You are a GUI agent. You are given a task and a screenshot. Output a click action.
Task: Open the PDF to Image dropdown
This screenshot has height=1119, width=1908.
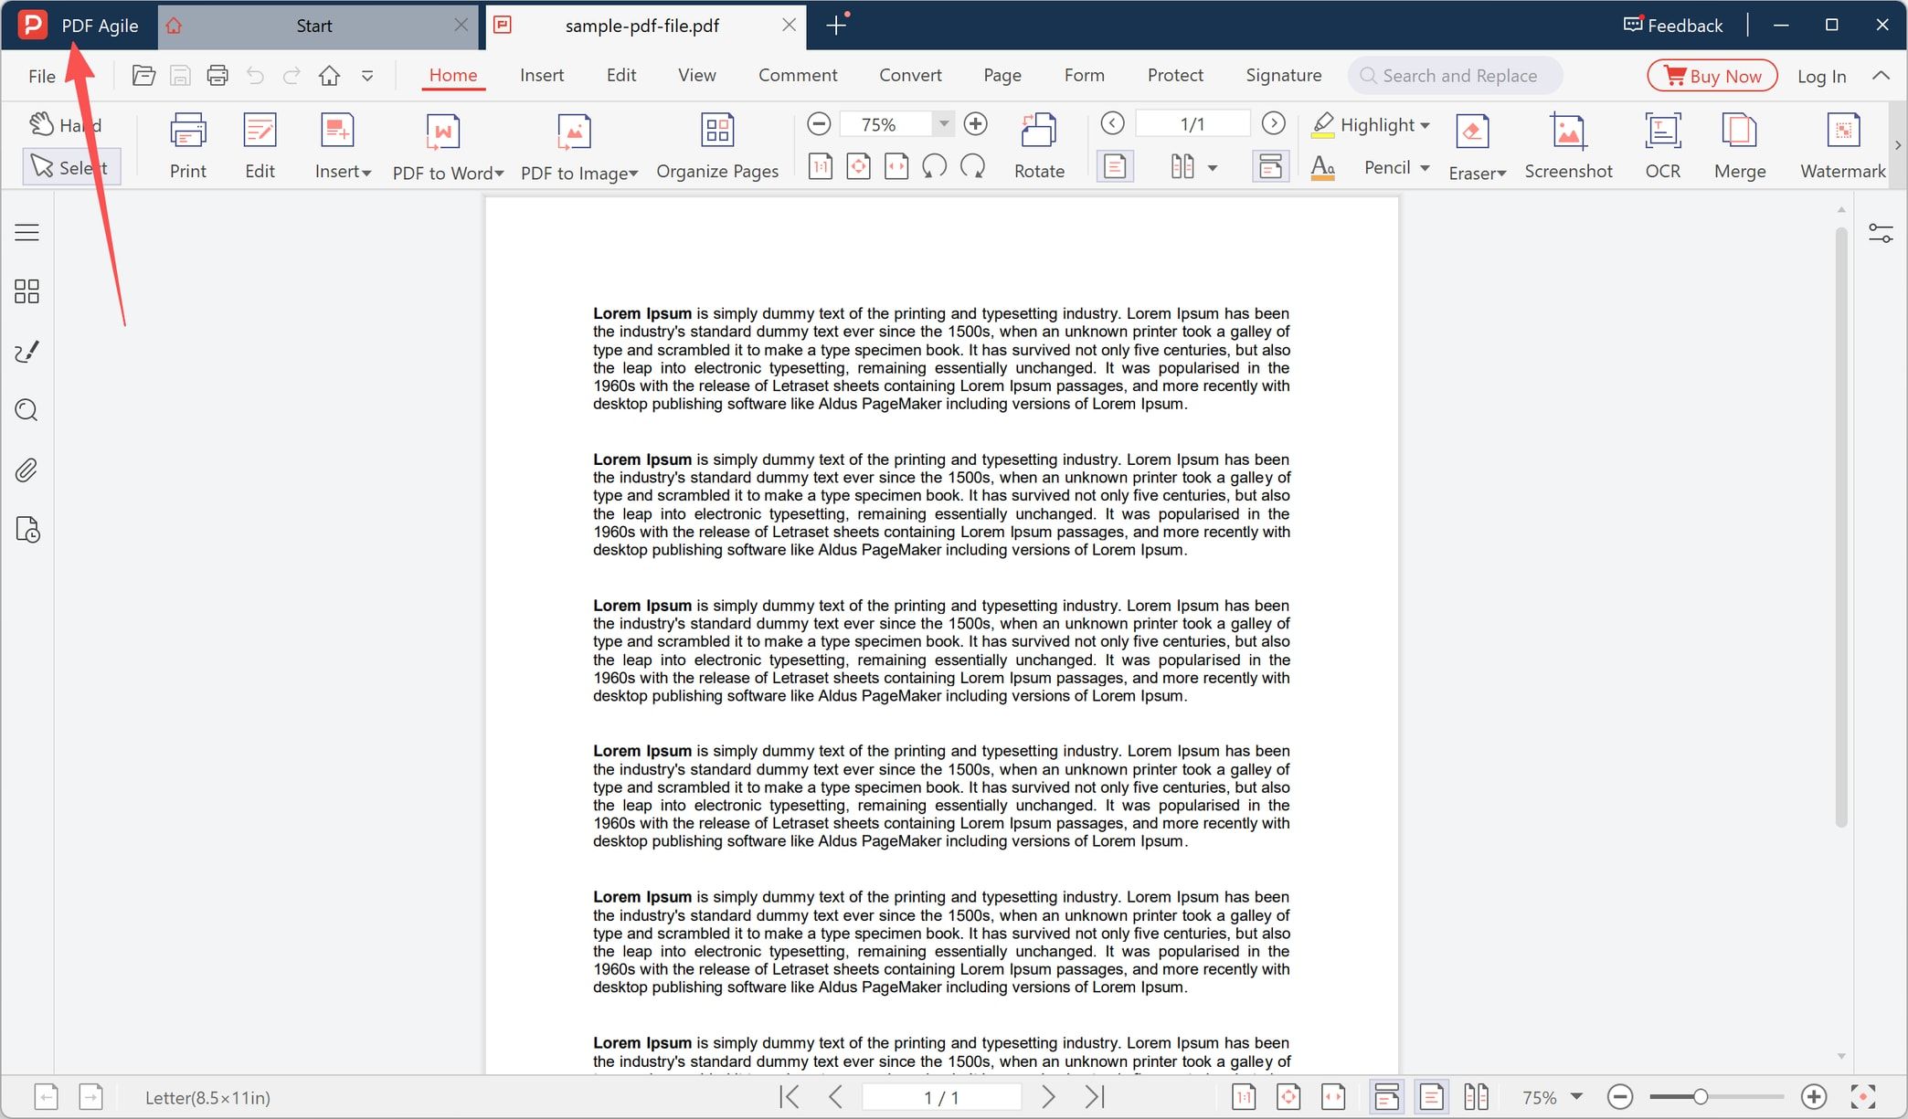(633, 174)
